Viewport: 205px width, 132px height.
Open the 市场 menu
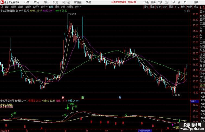(x=36, y=2)
